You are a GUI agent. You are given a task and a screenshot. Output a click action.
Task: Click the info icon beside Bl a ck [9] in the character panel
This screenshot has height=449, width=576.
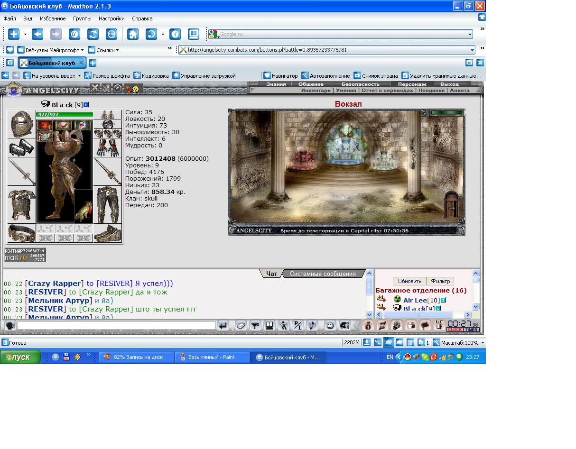tap(86, 104)
